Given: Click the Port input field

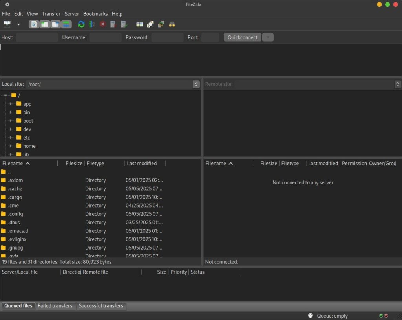Looking at the screenshot, I should [210, 37].
